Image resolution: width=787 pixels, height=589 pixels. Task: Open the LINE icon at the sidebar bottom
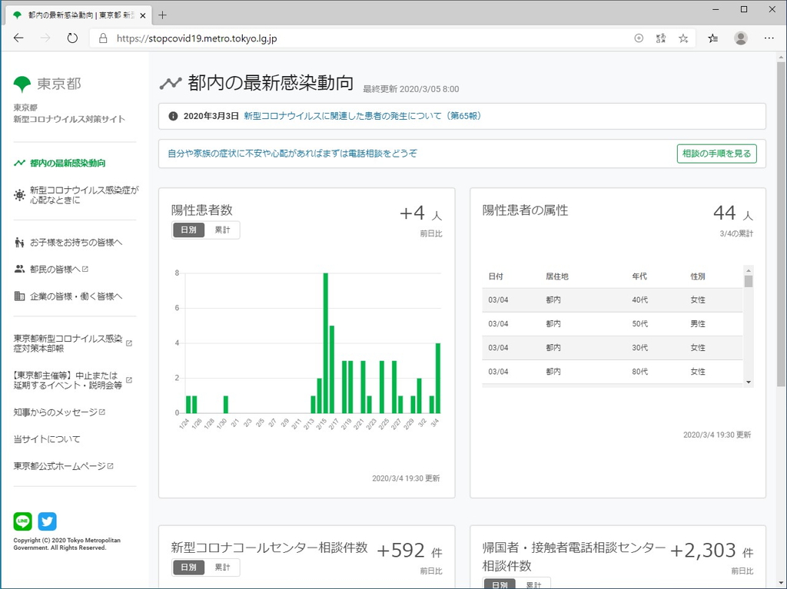click(x=22, y=521)
